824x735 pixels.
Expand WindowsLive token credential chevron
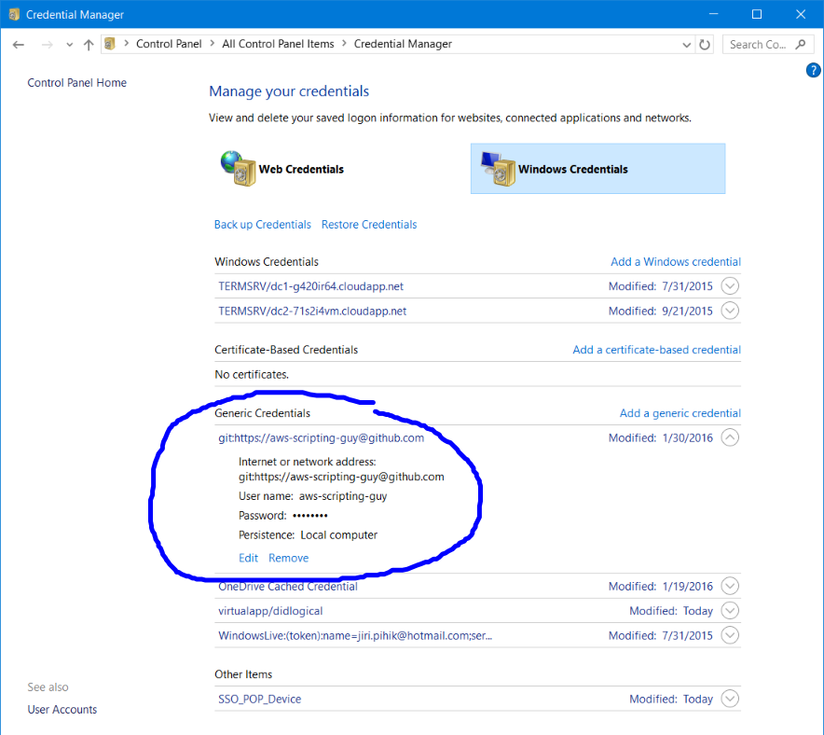click(x=730, y=635)
